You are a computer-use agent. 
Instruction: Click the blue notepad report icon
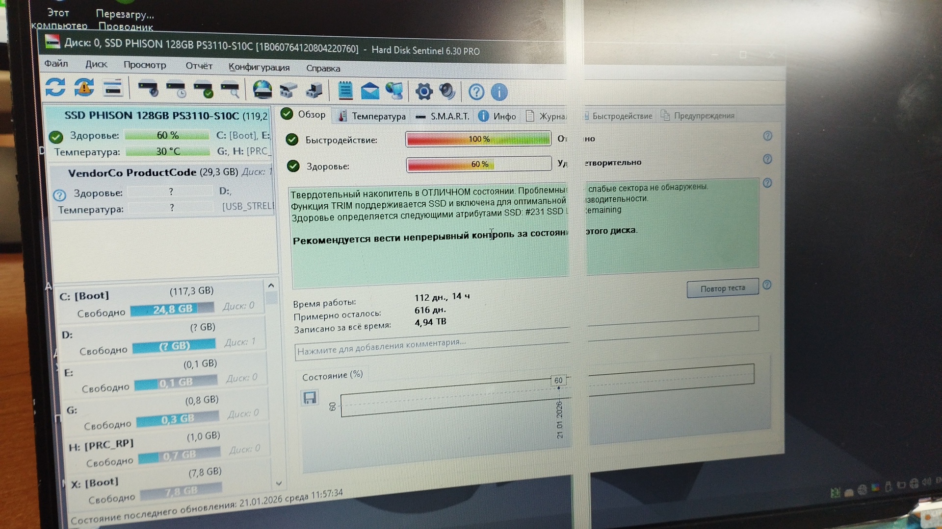point(345,91)
